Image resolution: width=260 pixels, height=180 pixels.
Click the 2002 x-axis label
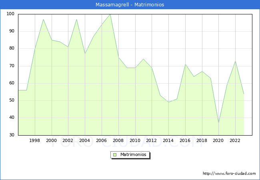click(x=68, y=140)
